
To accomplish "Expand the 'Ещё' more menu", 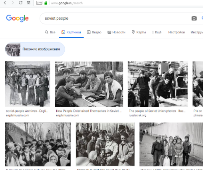I will tap(157, 32).
